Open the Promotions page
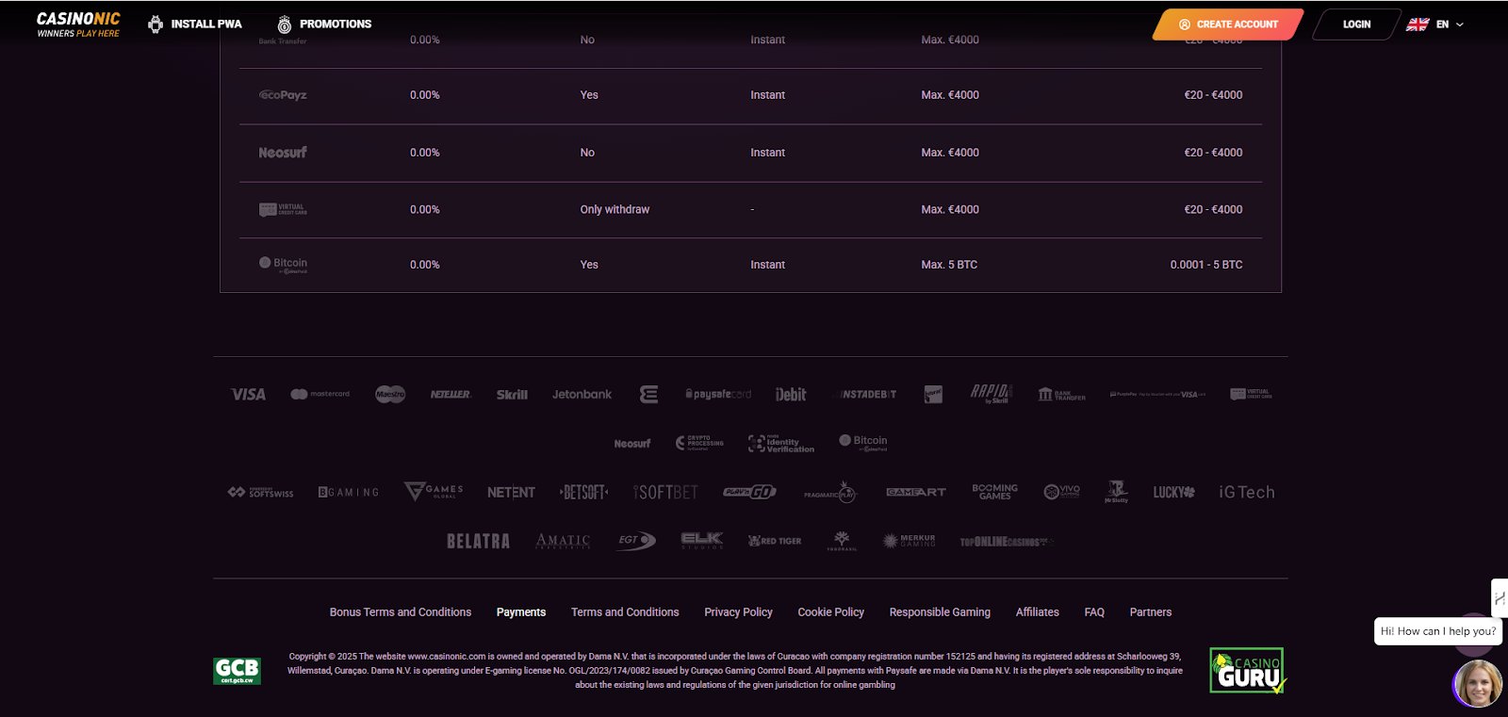This screenshot has height=717, width=1508. point(324,24)
